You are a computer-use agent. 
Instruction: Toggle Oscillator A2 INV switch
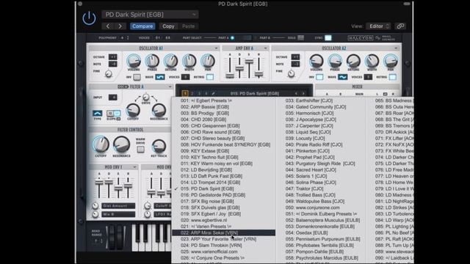pyautogui.click(x=320, y=77)
